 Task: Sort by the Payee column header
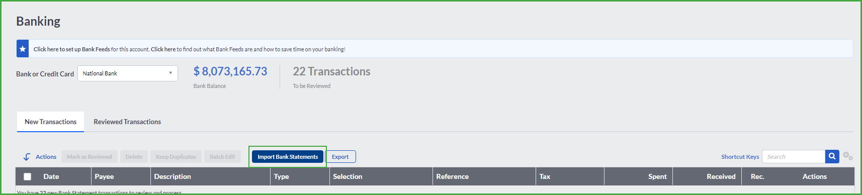coord(104,176)
